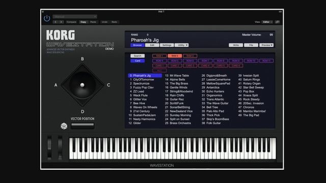Select the RAM 3 bank
326x183 pixels.
(x=190, y=56)
